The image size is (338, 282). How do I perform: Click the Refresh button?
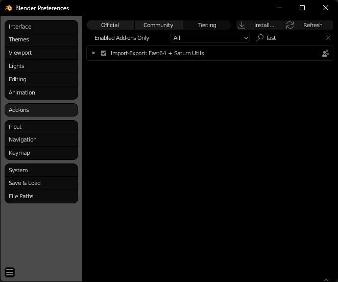(x=309, y=25)
